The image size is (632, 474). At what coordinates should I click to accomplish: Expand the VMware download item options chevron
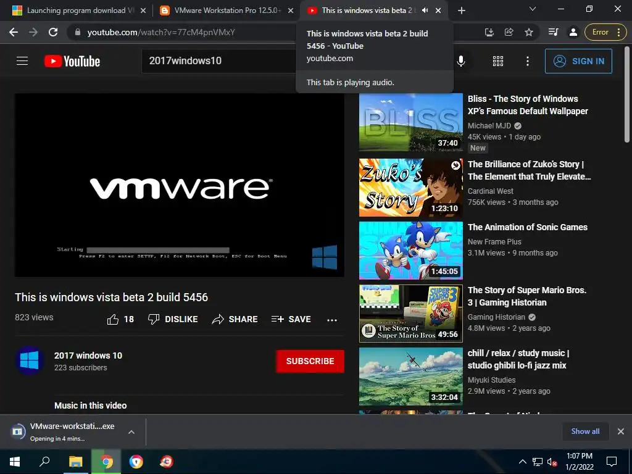click(131, 432)
